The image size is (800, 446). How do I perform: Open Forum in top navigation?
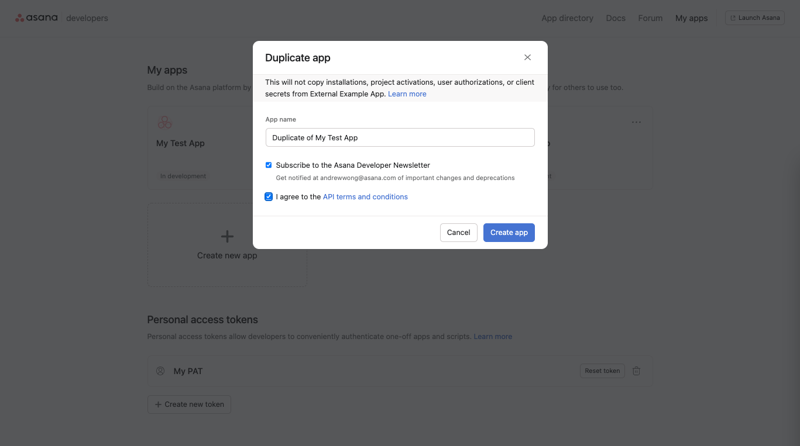point(650,18)
